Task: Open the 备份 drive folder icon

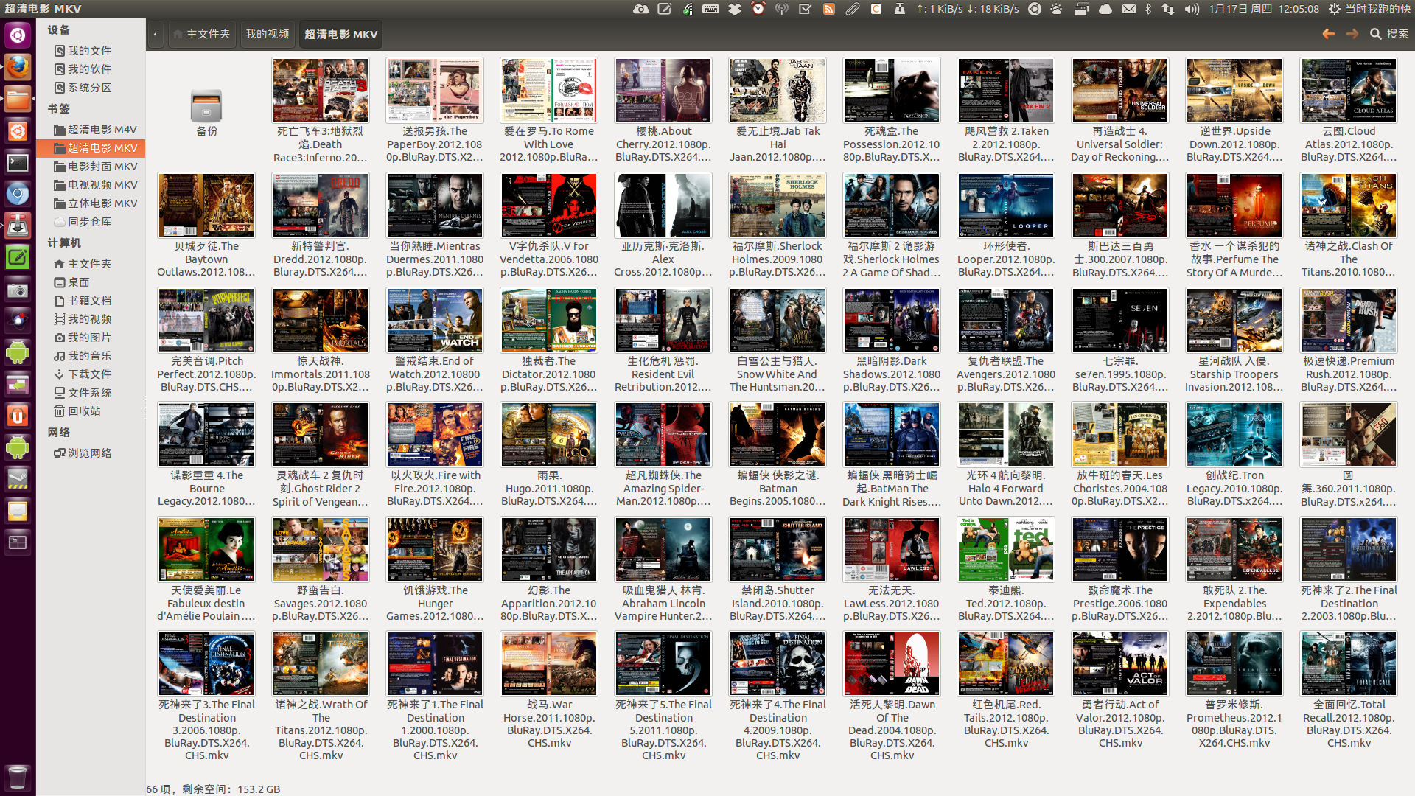Action: point(206,107)
